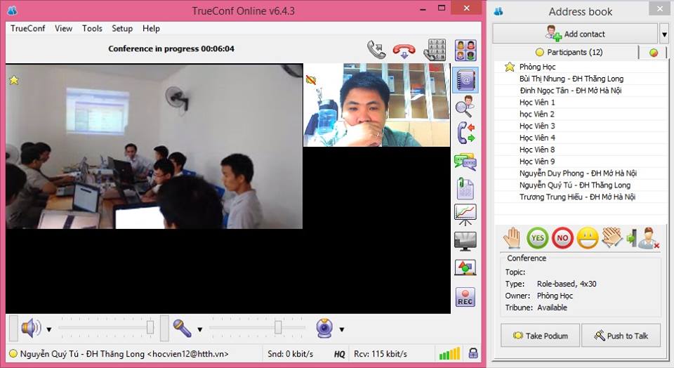Send the applause clapping hands reaction
Viewport: 674px width, 368px height.
point(612,237)
